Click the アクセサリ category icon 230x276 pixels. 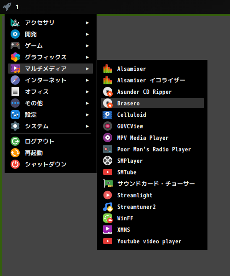tap(15, 23)
